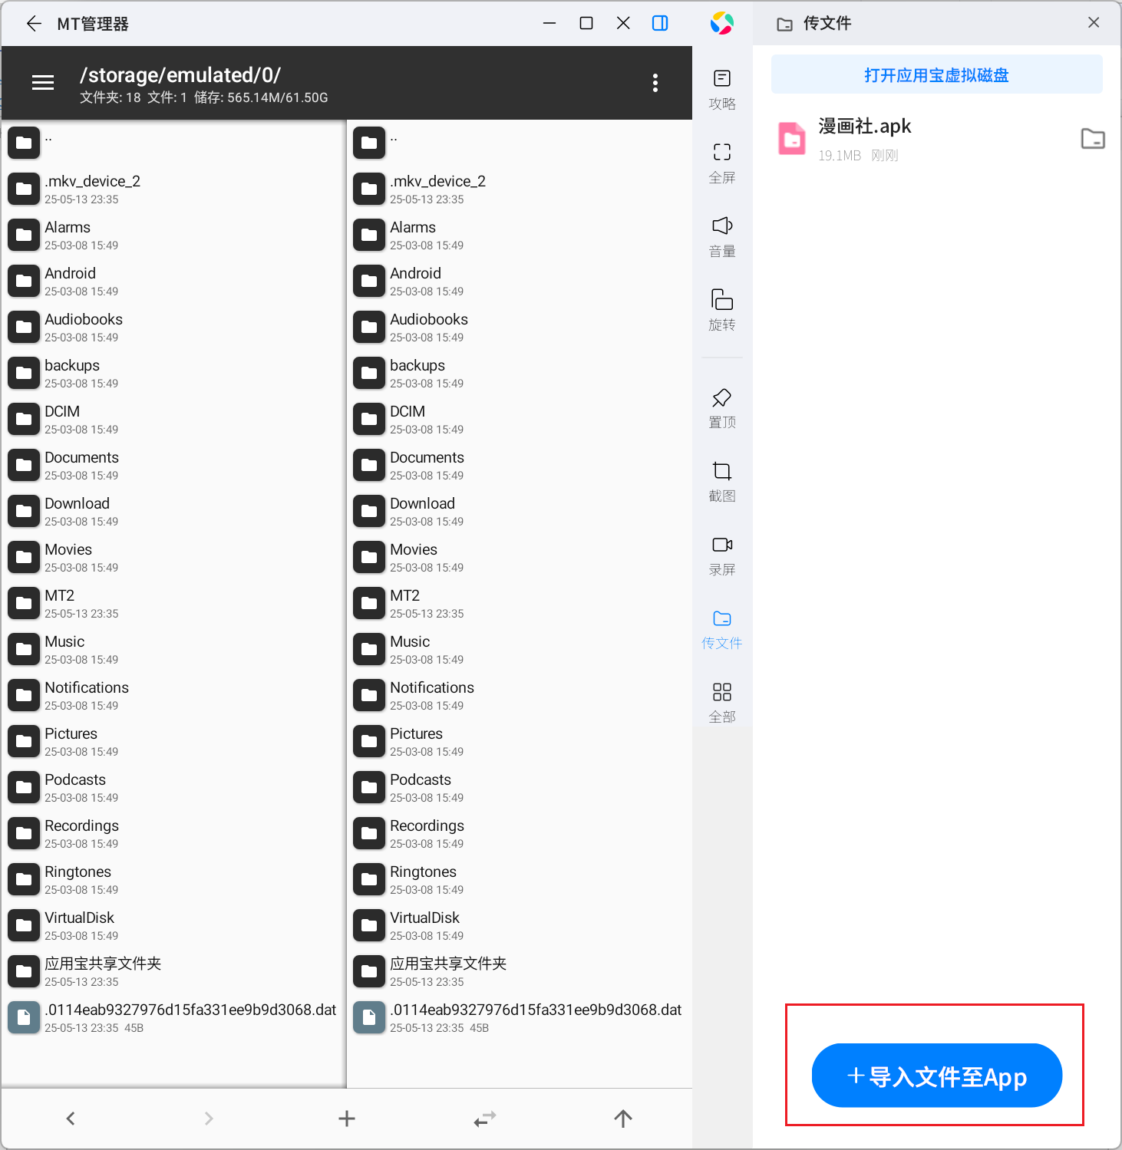Expand 全部 all tools in the sidebar

point(722,702)
